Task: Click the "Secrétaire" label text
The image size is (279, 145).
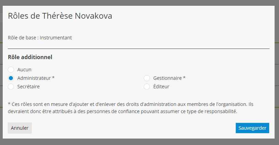Action: point(29,87)
